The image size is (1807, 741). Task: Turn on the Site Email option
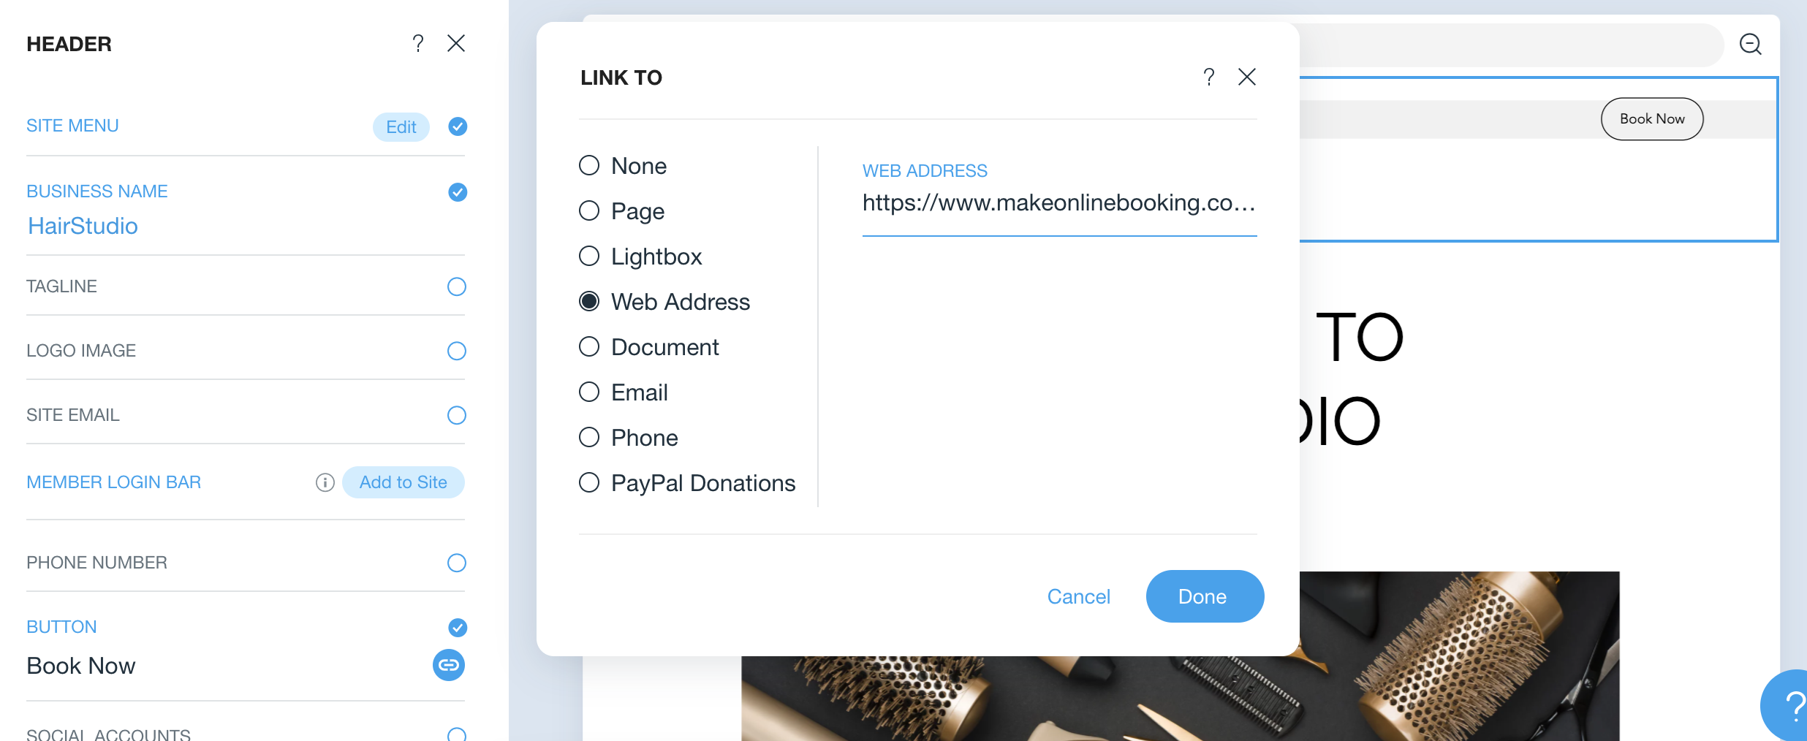click(457, 415)
